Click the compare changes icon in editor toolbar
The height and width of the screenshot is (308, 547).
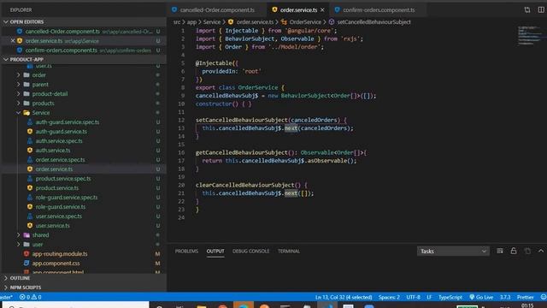527,9
